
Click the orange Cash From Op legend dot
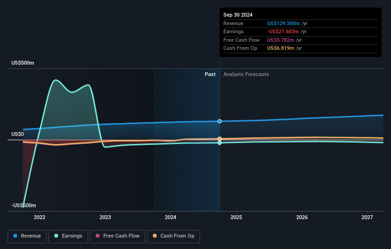tap(155, 236)
